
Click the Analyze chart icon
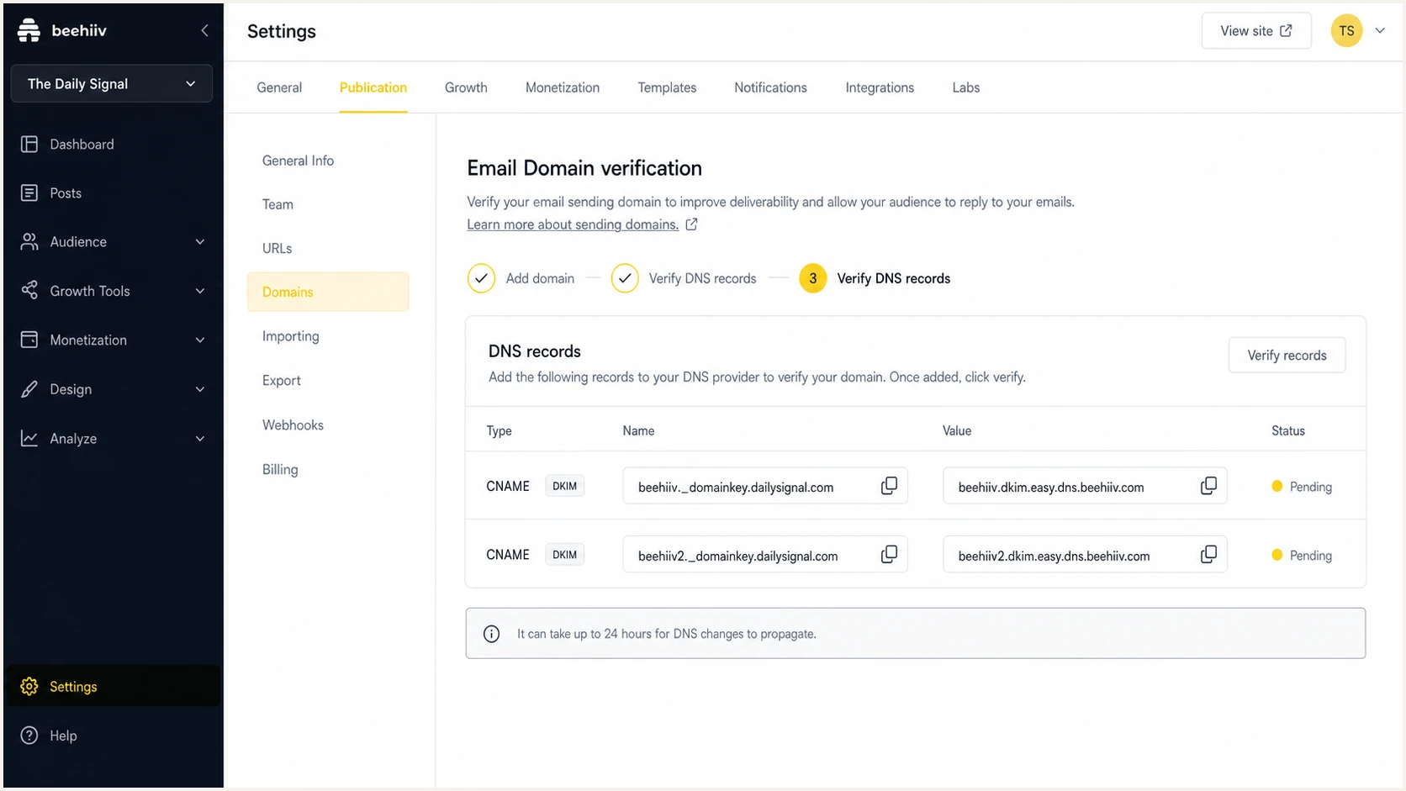click(29, 438)
